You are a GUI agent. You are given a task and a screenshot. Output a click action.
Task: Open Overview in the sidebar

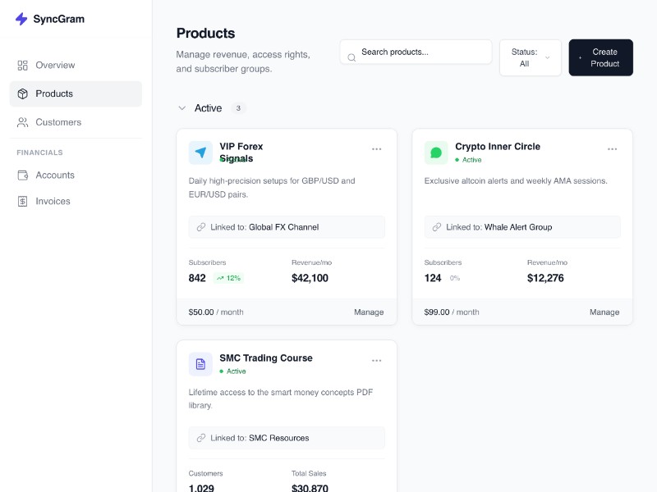(x=55, y=65)
